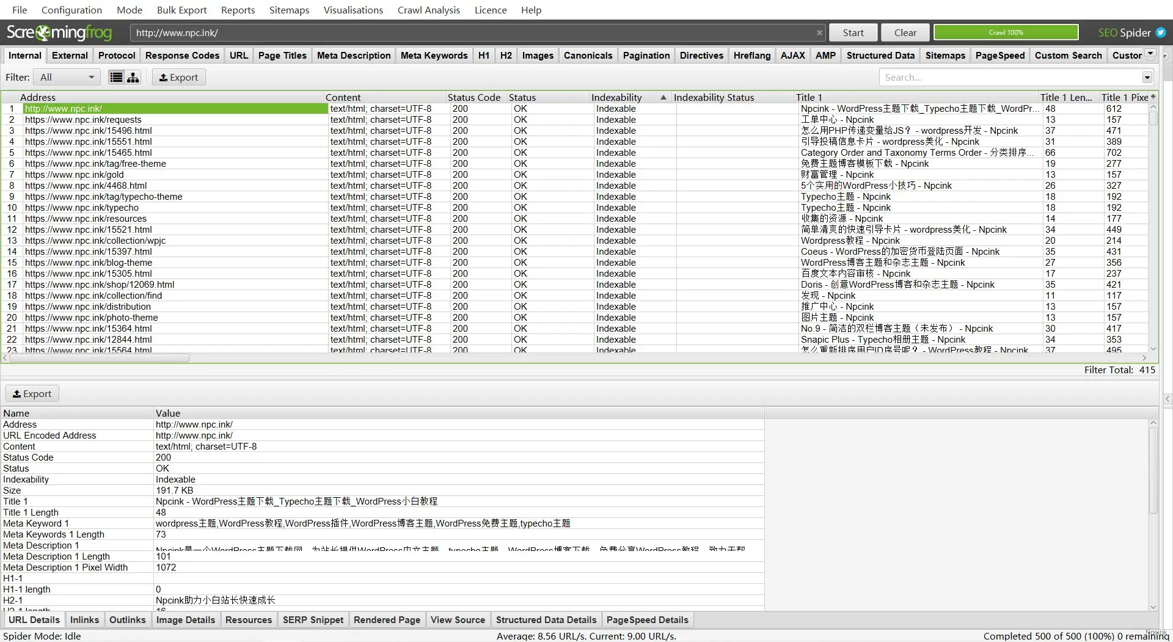The width and height of the screenshot is (1173, 642).
Task: Switch to the PageSpeed tab
Action: point(999,55)
